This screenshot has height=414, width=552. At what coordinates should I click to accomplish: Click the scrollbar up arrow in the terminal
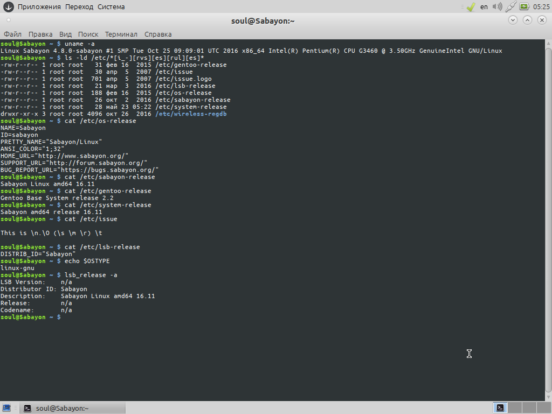click(x=548, y=43)
